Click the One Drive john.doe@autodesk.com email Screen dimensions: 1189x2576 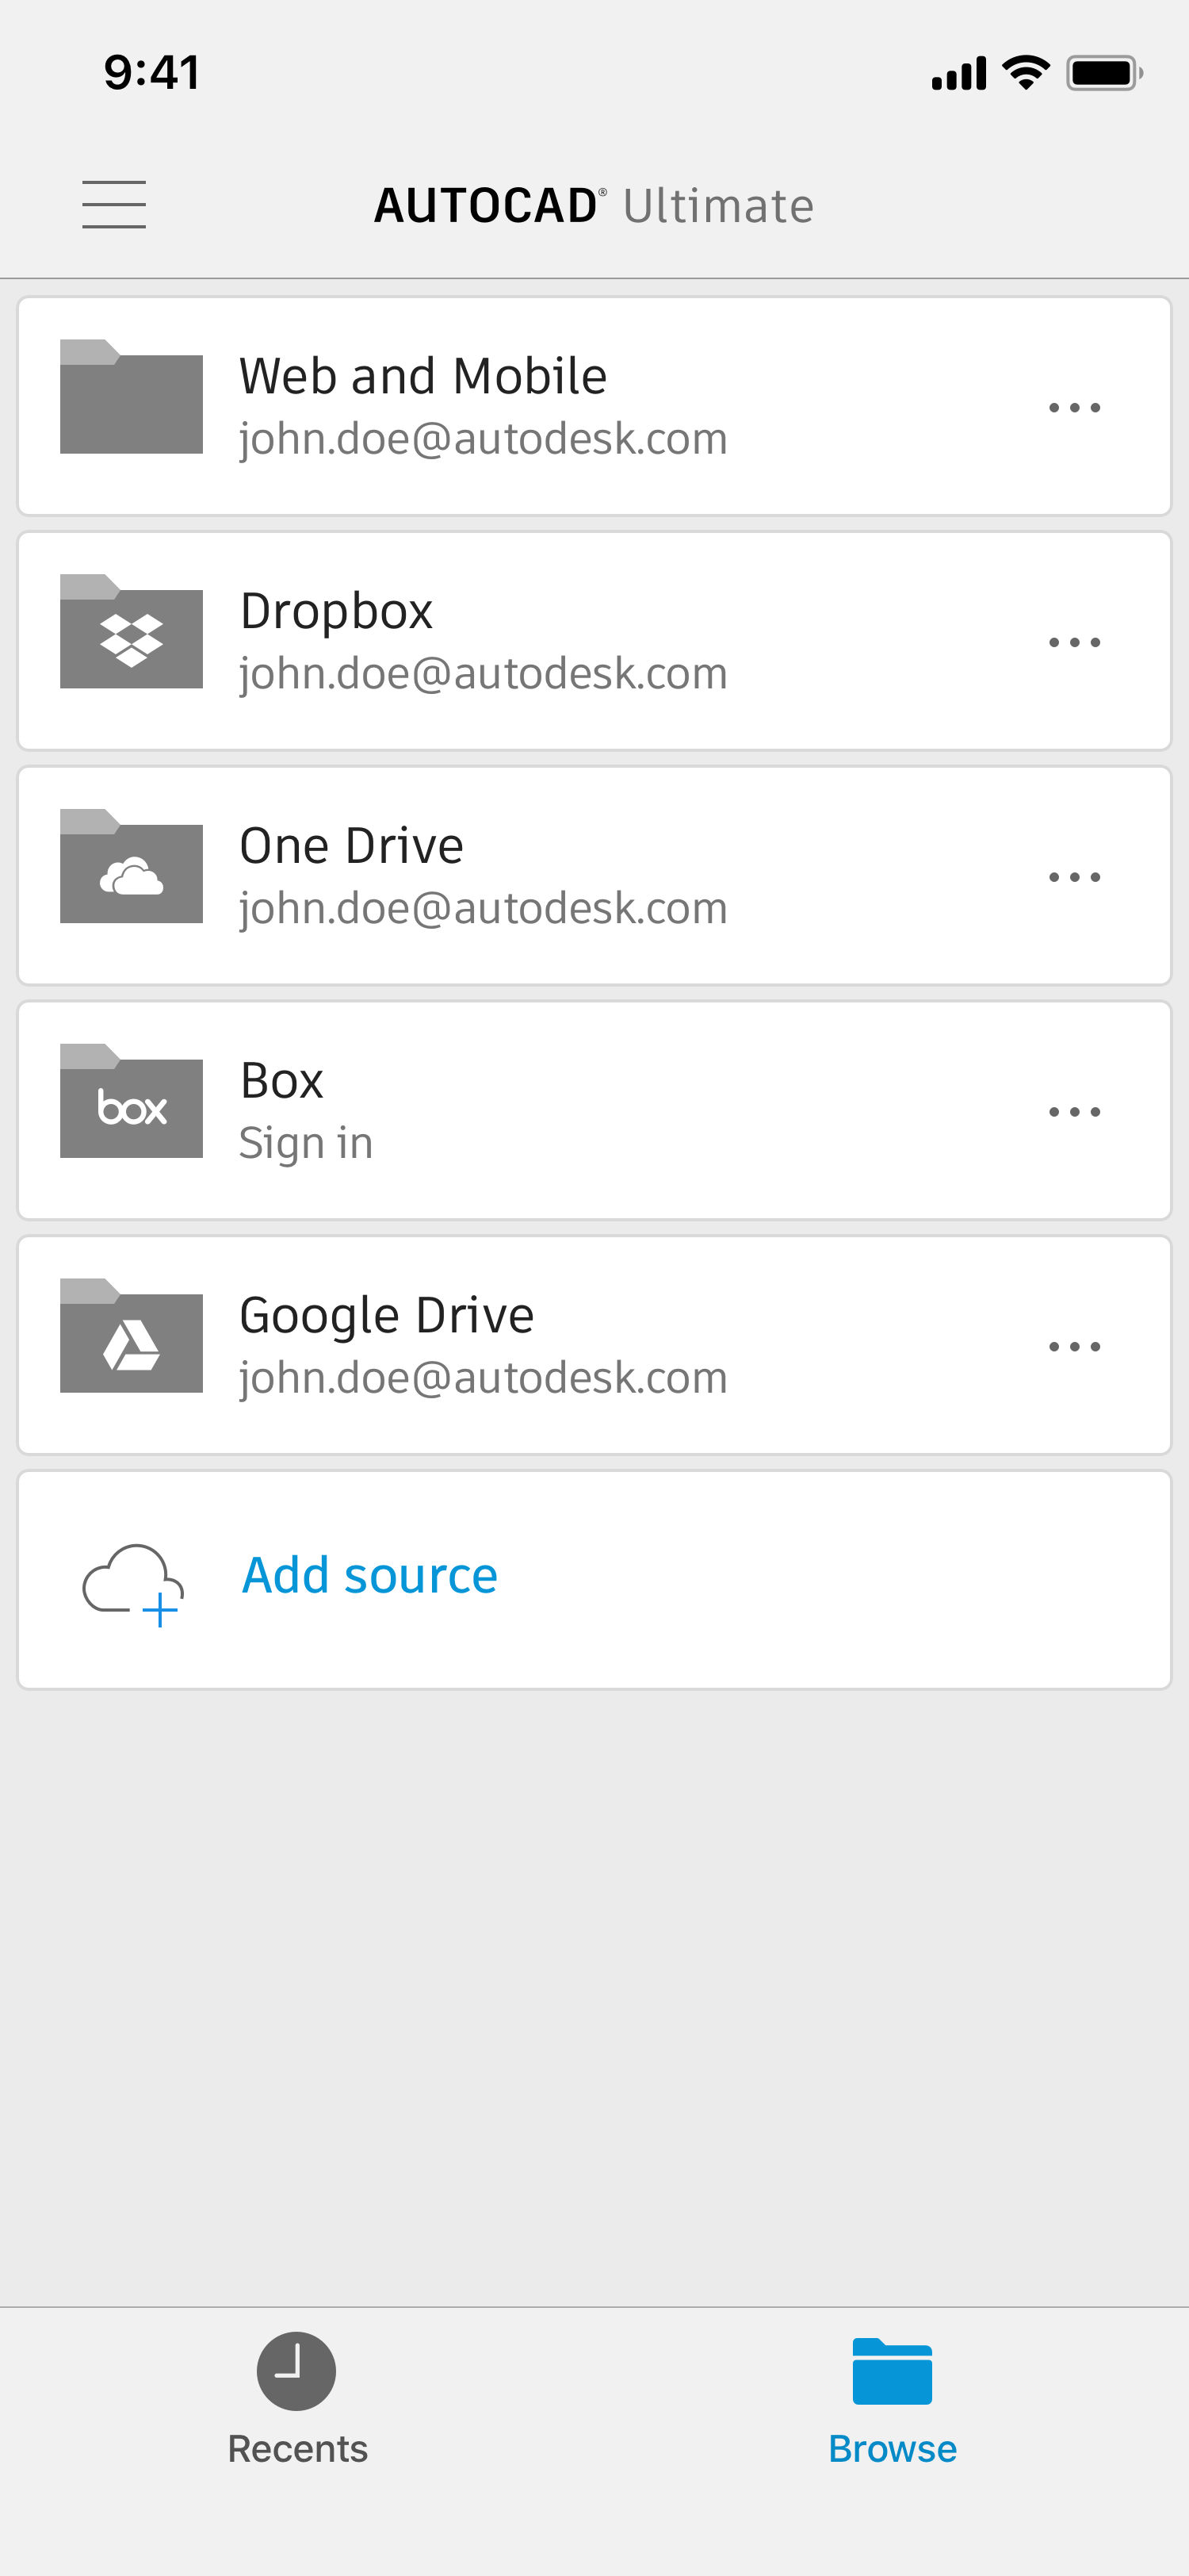pos(483,909)
